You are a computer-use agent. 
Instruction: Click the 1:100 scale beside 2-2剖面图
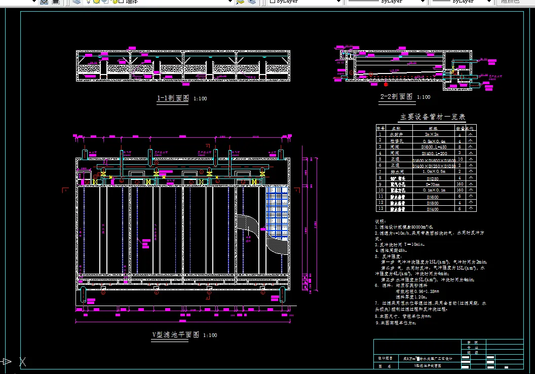[424, 97]
